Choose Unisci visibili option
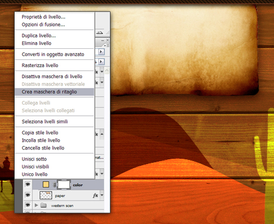274x224 pixels. point(35,166)
